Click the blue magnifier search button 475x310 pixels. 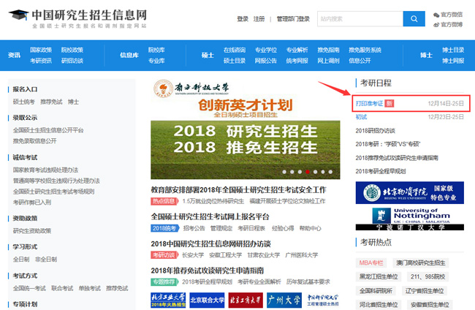click(x=414, y=19)
